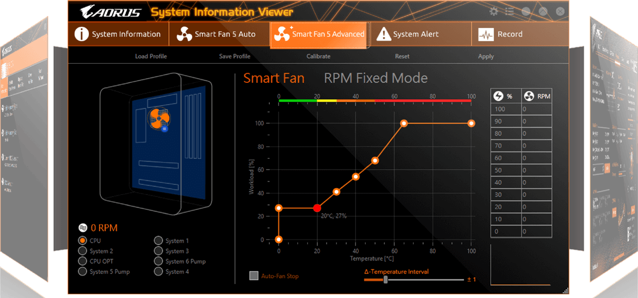The height and width of the screenshot is (298, 638).
Task: Select the System 6 Pump option
Action: 158,261
